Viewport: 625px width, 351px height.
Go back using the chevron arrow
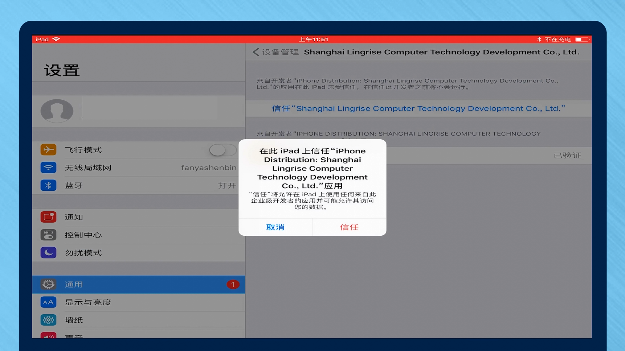[256, 52]
